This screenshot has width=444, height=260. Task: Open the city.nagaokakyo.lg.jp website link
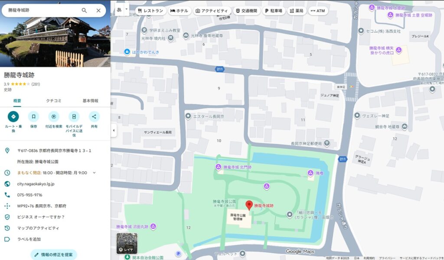(36, 184)
